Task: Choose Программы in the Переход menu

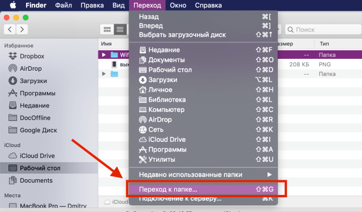Action: [x=203, y=149]
